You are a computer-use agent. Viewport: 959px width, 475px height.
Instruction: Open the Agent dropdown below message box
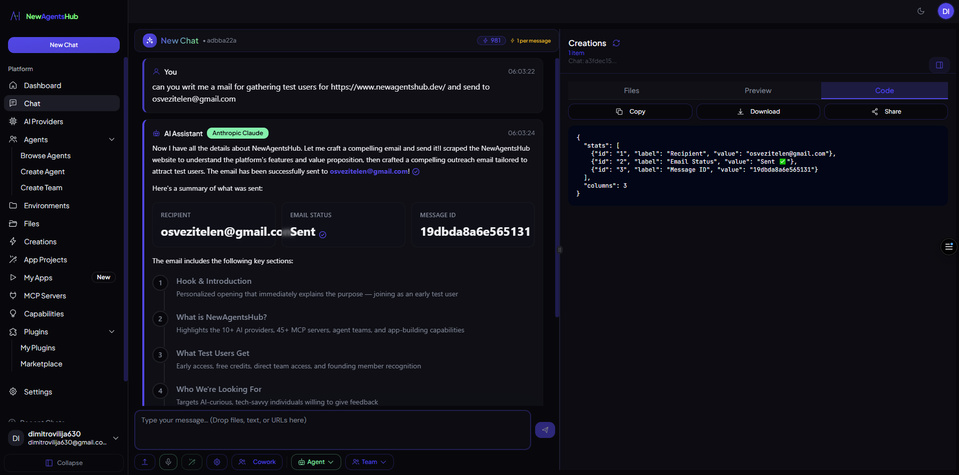tap(316, 462)
